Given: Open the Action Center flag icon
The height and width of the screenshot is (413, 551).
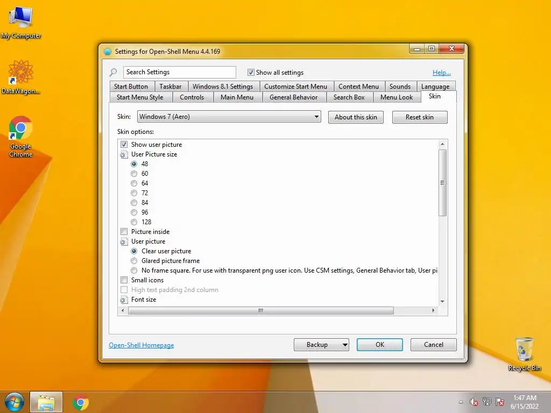Looking at the screenshot, I should [x=500, y=401].
